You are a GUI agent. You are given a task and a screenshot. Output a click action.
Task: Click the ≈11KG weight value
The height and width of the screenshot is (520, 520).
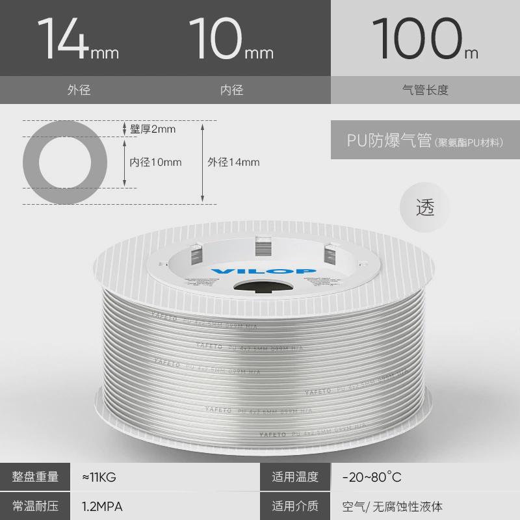[x=99, y=477]
